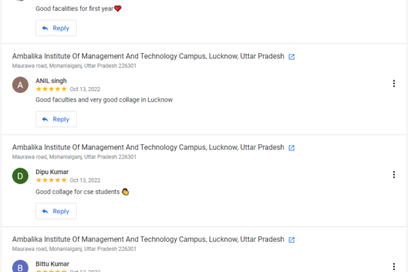Reply to ANIL singh's review

(x=56, y=119)
